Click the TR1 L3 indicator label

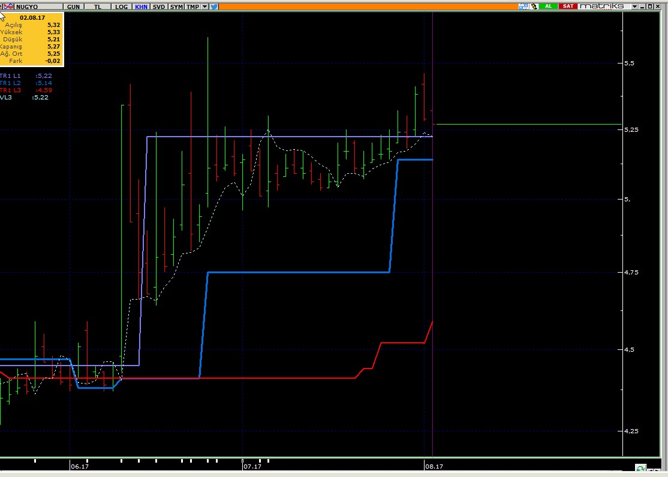[10, 90]
